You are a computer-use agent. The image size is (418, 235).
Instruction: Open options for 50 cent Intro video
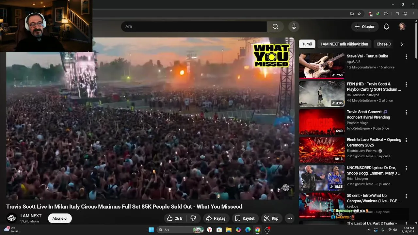coord(406,196)
